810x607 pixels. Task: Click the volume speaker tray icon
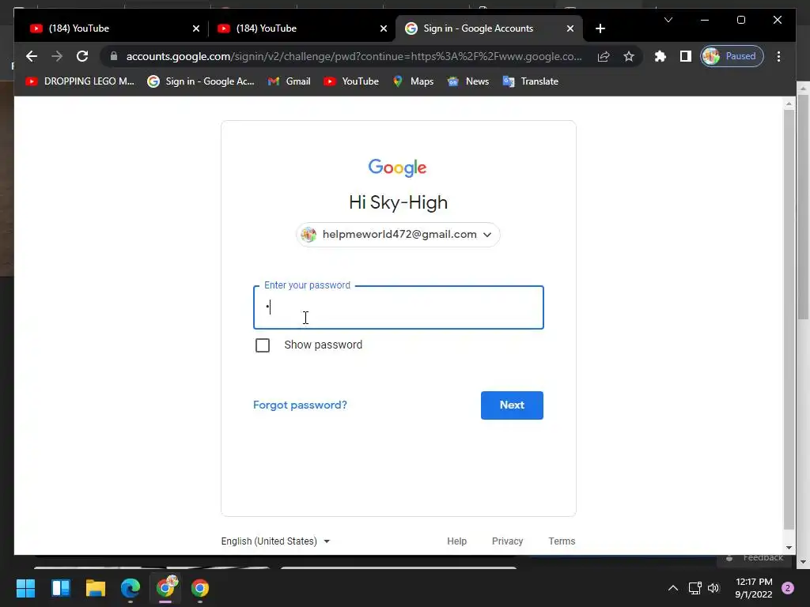(x=713, y=588)
